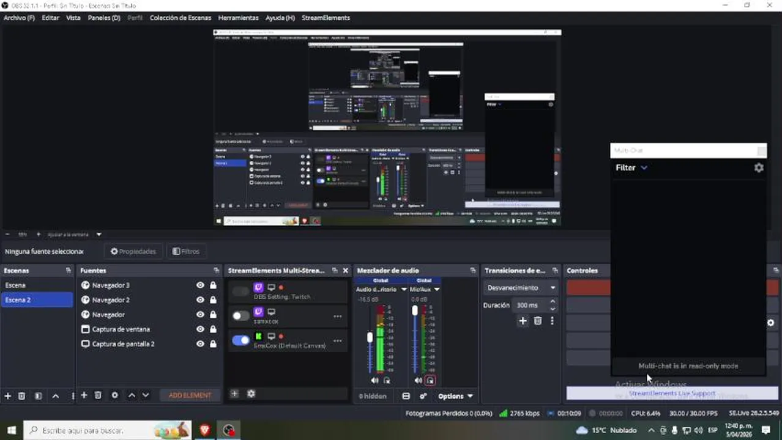
Task: Switch audio mixer layout icon
Action: (406, 396)
